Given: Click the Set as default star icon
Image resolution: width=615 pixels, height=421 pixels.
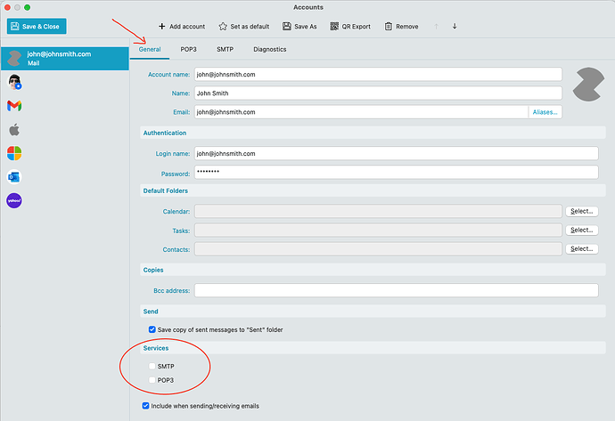Looking at the screenshot, I should click(223, 27).
